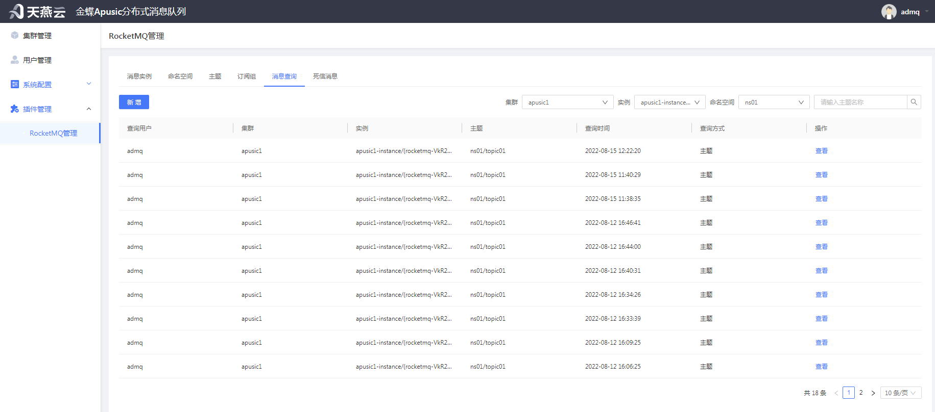Click 查看 for the 16:44:00 query
The image size is (935, 412).
pyautogui.click(x=822, y=246)
